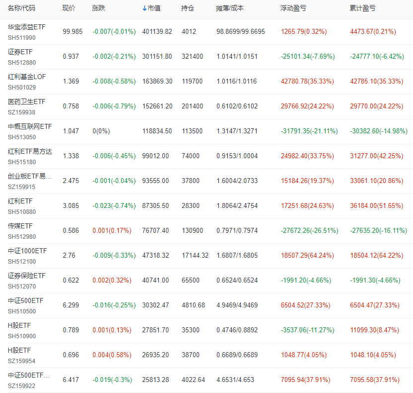This screenshot has height=393, width=413.
Task: Click floating profit 42780.78(35.33%)
Action: pyautogui.click(x=307, y=81)
